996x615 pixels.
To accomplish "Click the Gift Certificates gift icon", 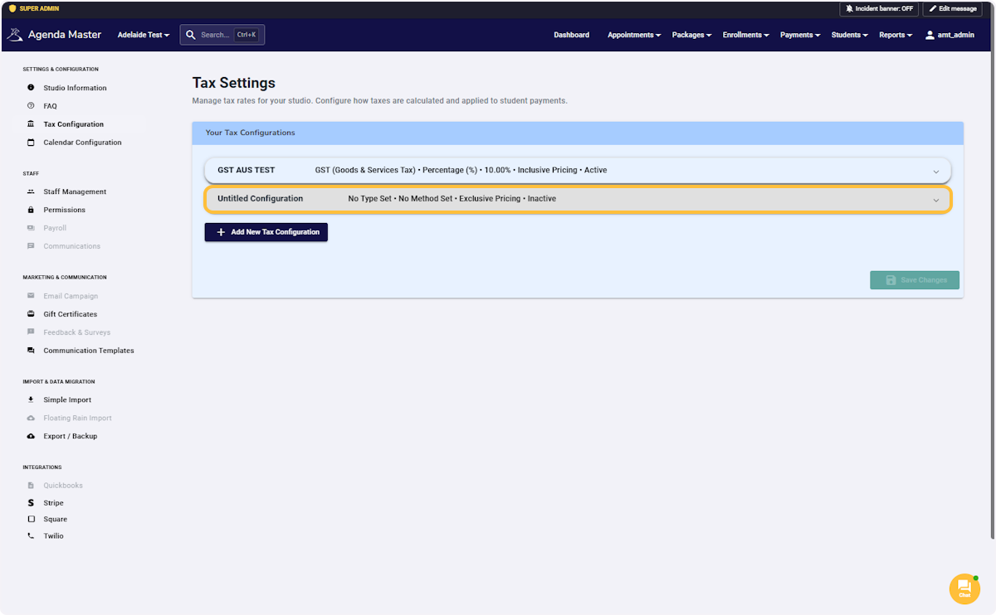I will pyautogui.click(x=31, y=314).
